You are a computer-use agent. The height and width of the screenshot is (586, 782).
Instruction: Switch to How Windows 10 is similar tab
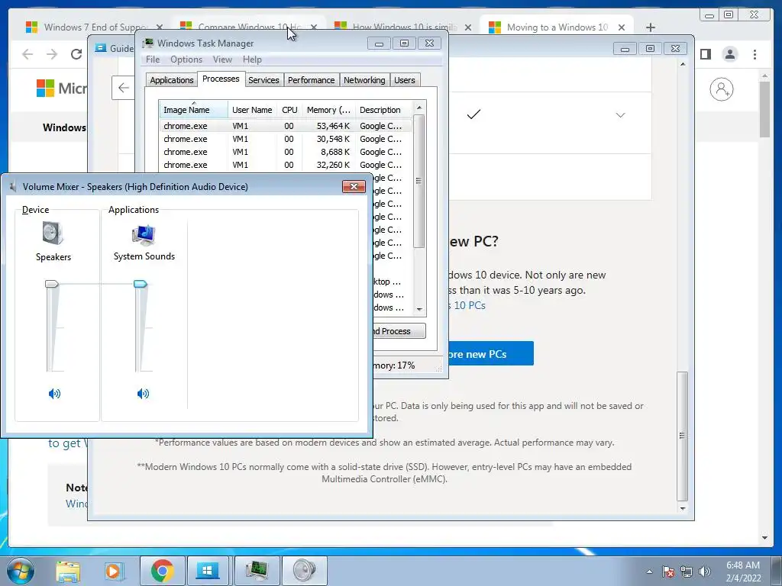403,27
